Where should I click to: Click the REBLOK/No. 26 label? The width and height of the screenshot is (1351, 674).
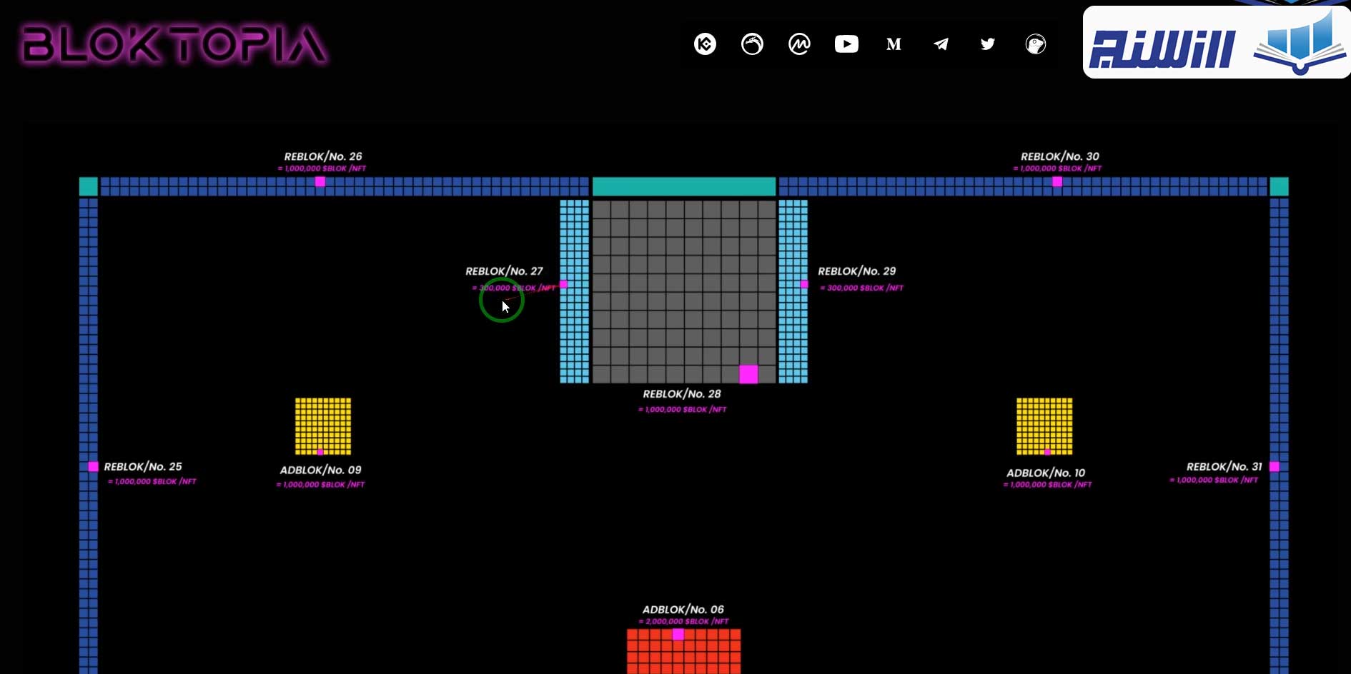[323, 156]
